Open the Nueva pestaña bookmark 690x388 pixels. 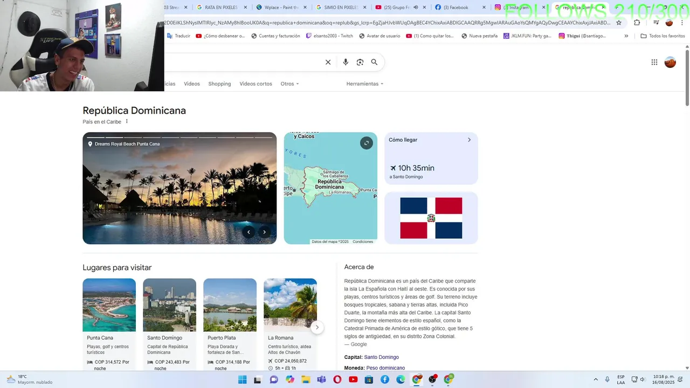480,36
